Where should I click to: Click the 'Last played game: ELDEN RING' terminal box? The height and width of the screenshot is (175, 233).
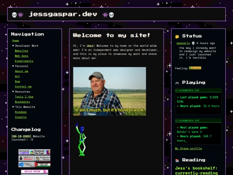[x=198, y=102]
